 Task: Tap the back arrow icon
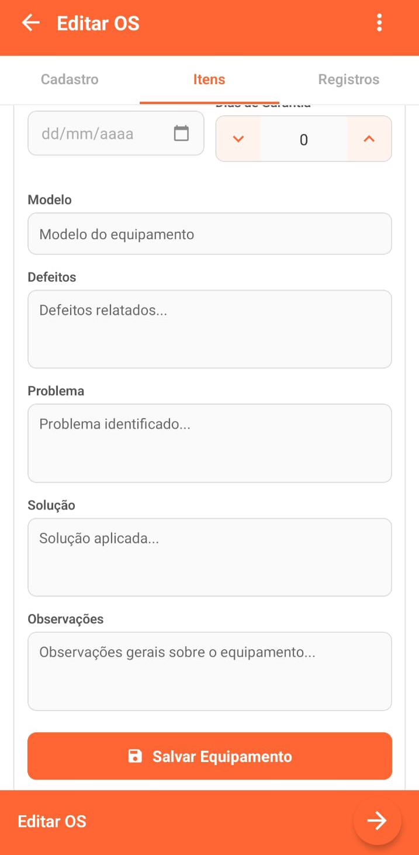pyautogui.click(x=30, y=23)
